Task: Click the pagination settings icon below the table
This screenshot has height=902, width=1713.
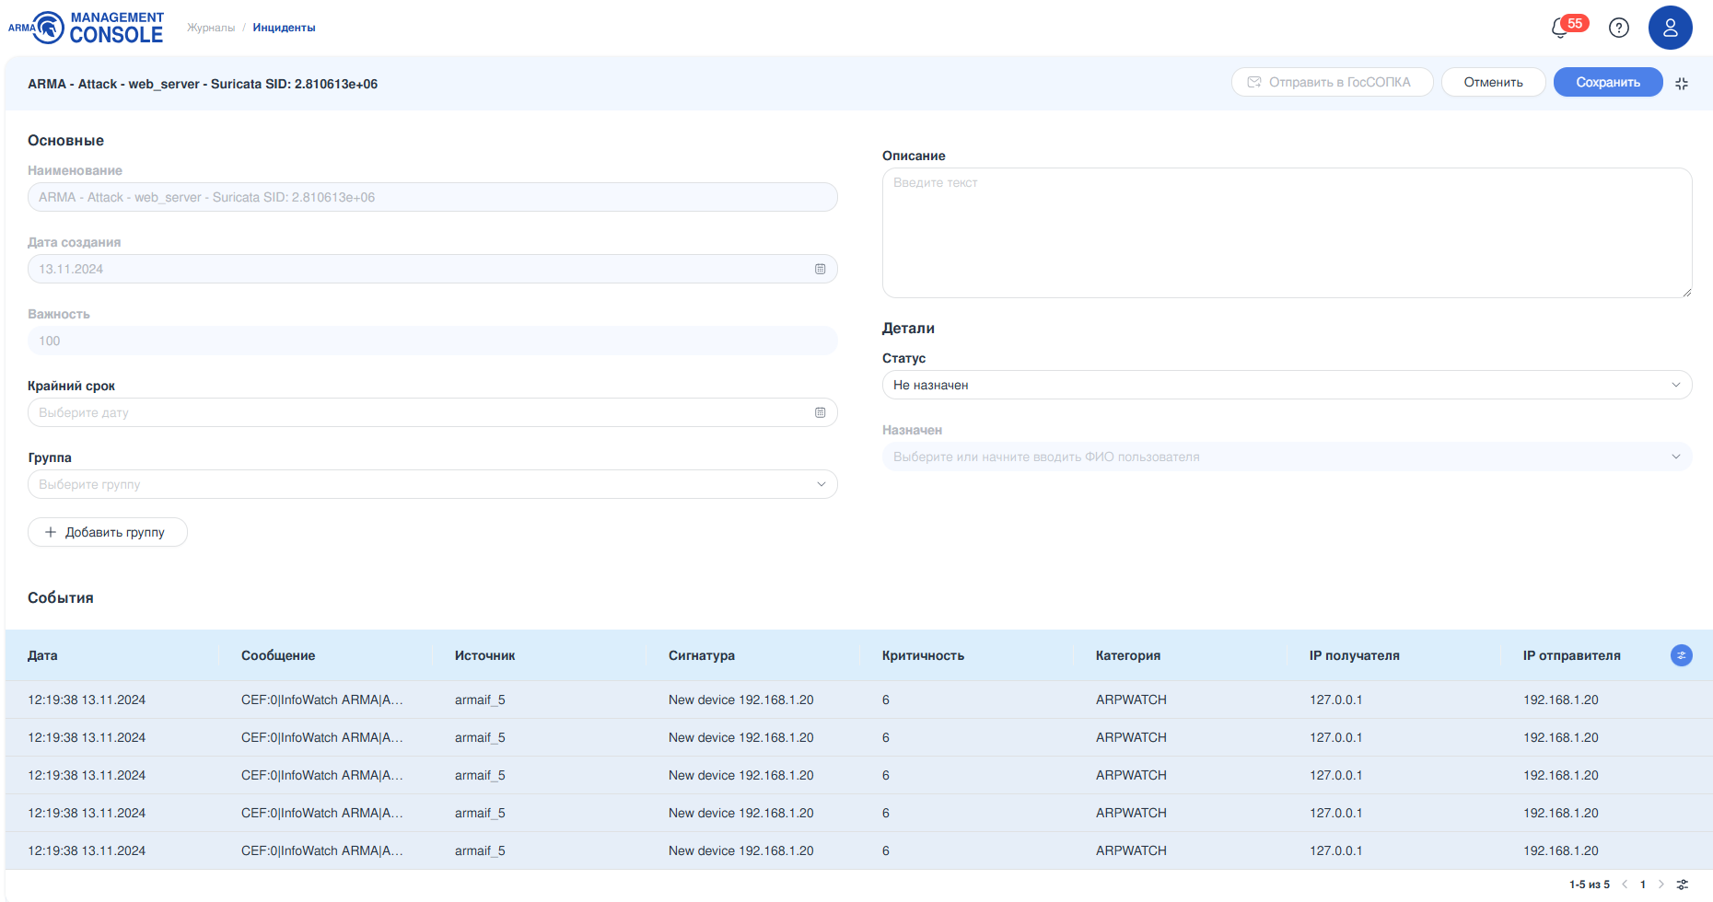Action: coord(1682,885)
